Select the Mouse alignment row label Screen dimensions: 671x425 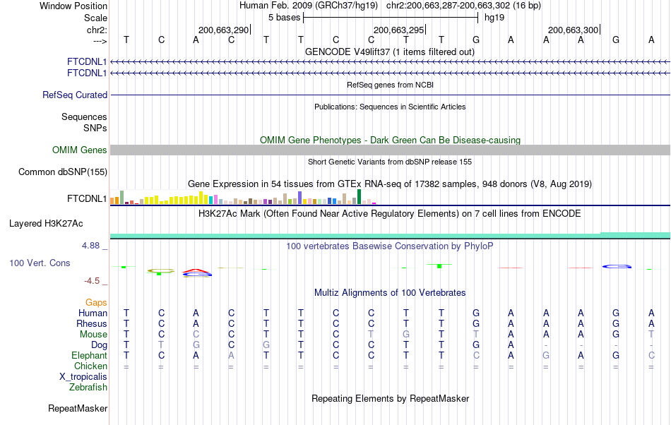(x=93, y=335)
